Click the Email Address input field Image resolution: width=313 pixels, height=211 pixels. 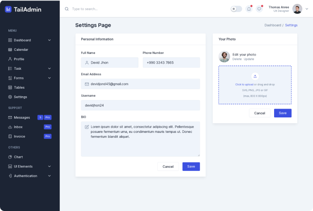click(140, 84)
